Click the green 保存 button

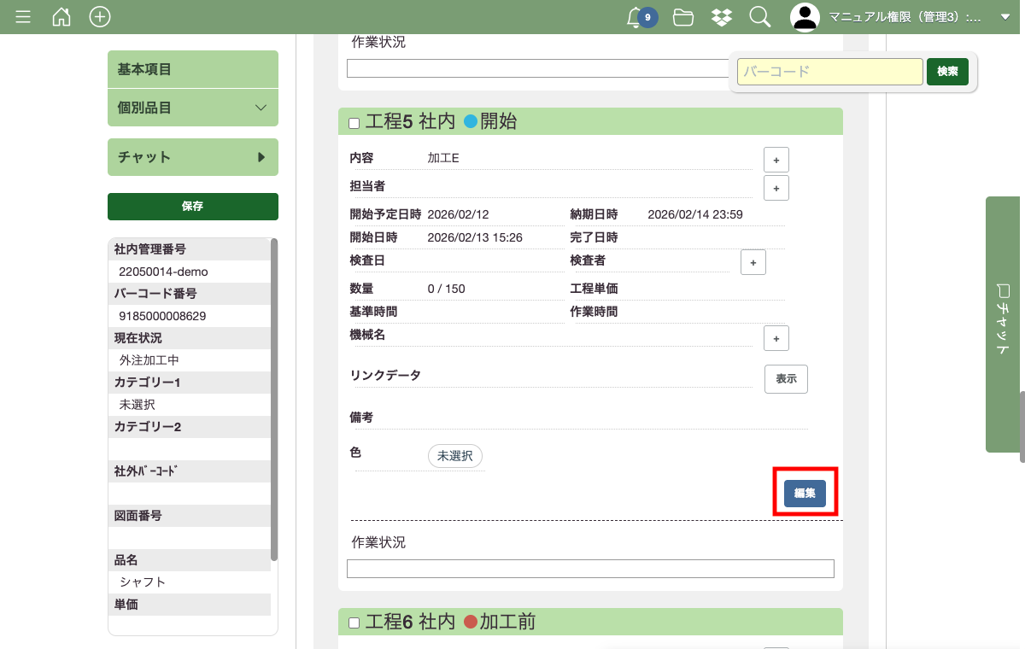pos(193,206)
